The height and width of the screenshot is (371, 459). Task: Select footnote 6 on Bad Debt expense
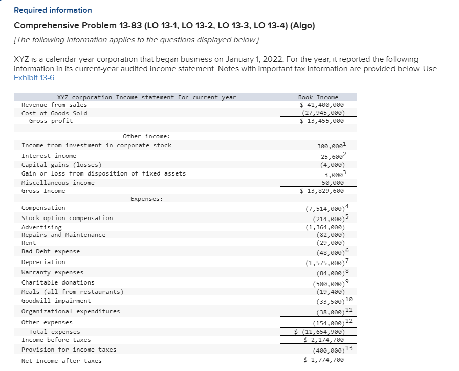(x=346, y=250)
